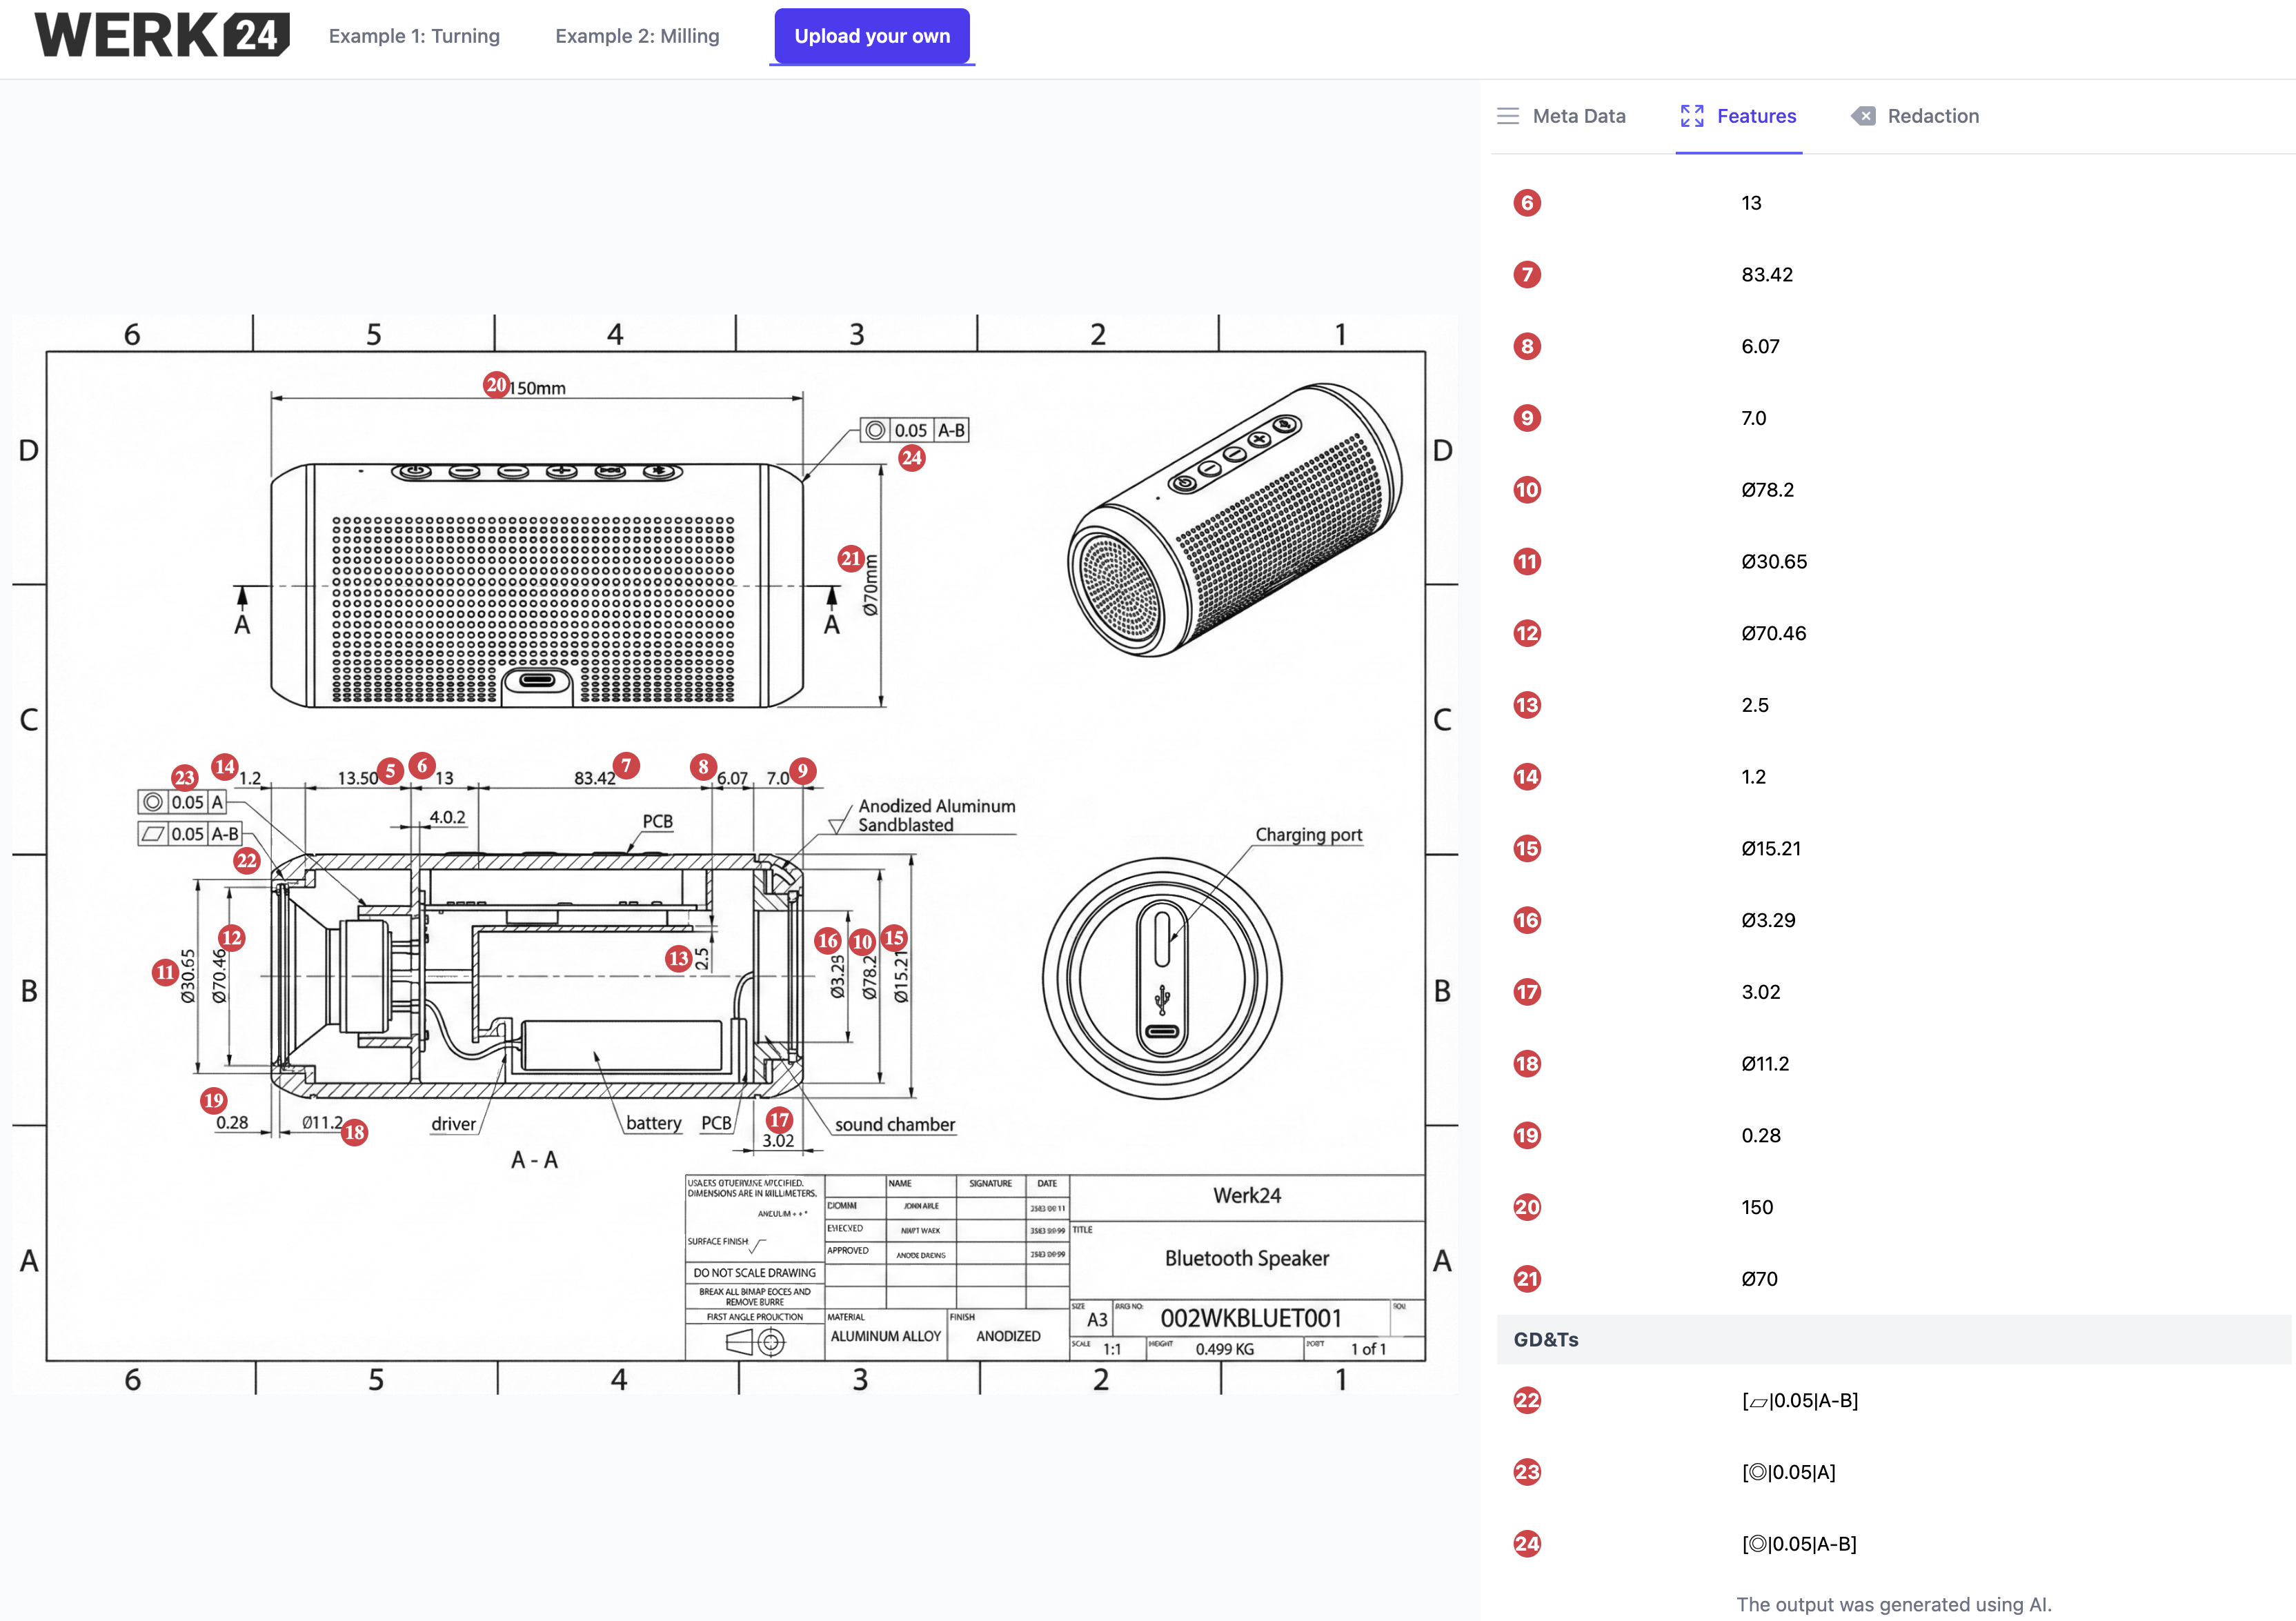Click the value Ø3.29 in the list

[1768, 921]
